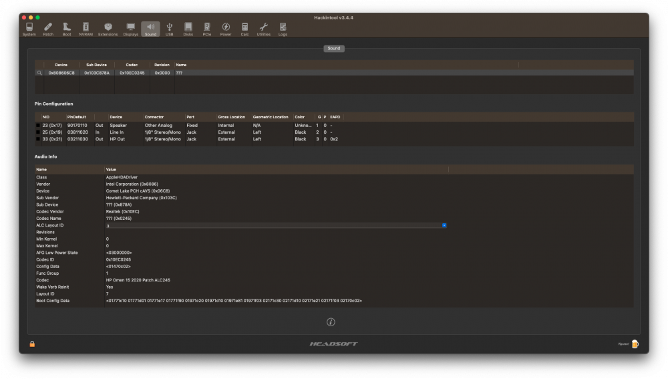668x379 pixels.
Task: Click the Boot Config Data hex value
Action: (234, 301)
